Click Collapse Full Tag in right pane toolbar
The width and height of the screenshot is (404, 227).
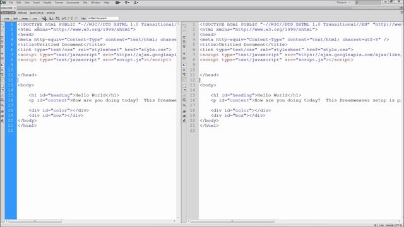(x=184, y=37)
